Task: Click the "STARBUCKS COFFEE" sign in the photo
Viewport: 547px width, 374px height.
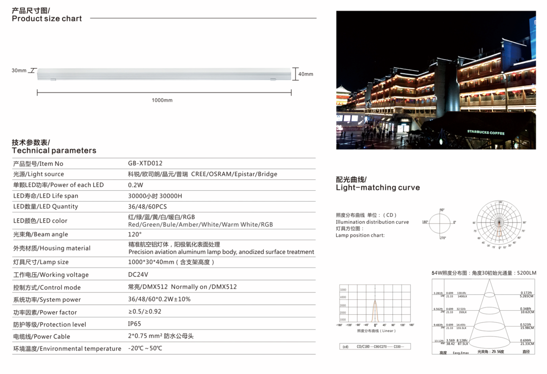Action: pyautogui.click(x=486, y=133)
